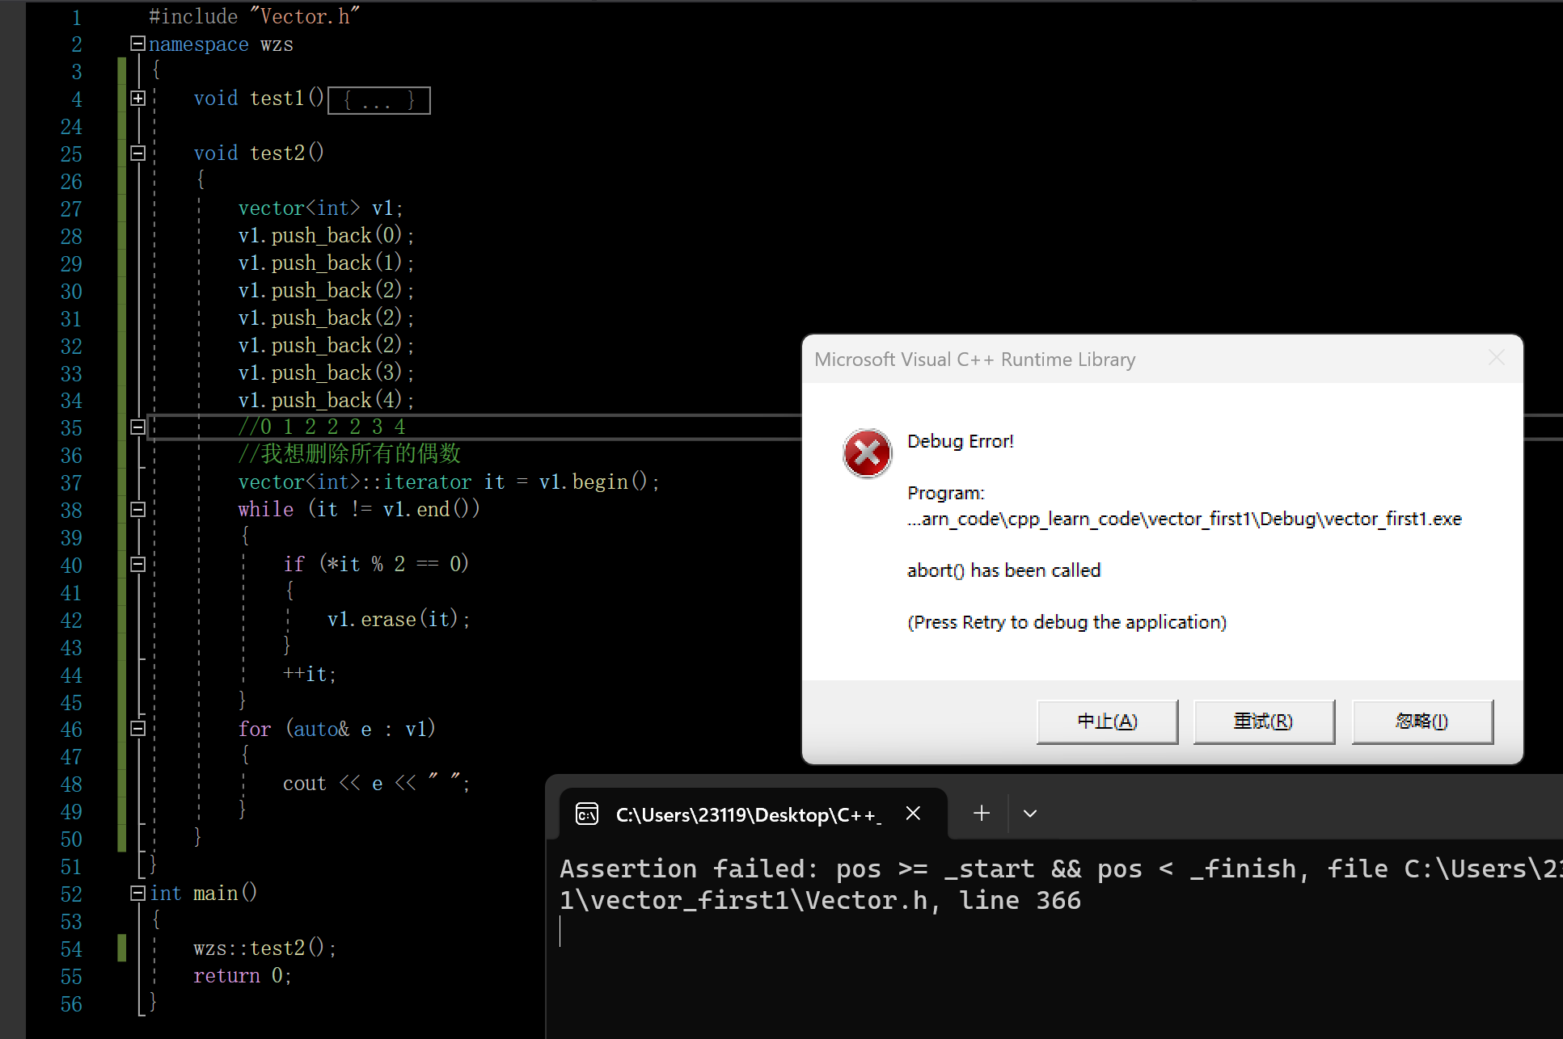1563x1039 pixels.
Task: Click the terminal tab's command prompt icon
Action: [x=587, y=814]
